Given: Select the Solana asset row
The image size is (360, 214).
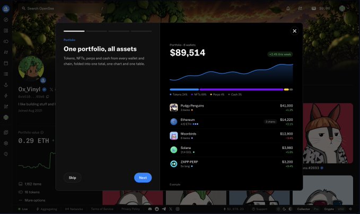Looking at the screenshot, I should 231,150.
